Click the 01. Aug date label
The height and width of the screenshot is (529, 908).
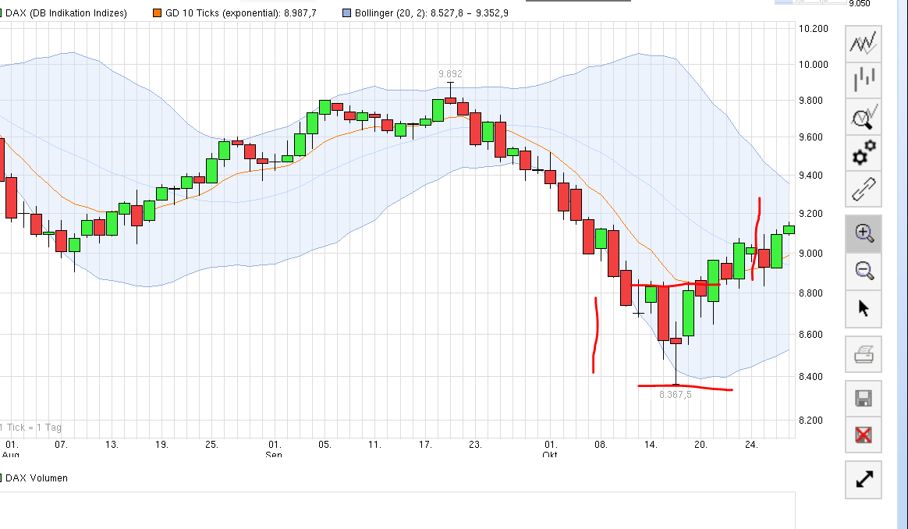[x=12, y=449]
